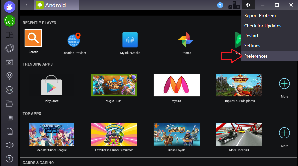Click the APK install sidebar icon
The image size is (298, 166).
(x=9, y=90)
